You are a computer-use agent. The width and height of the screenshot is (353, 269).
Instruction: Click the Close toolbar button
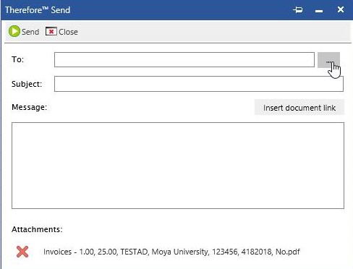point(61,32)
